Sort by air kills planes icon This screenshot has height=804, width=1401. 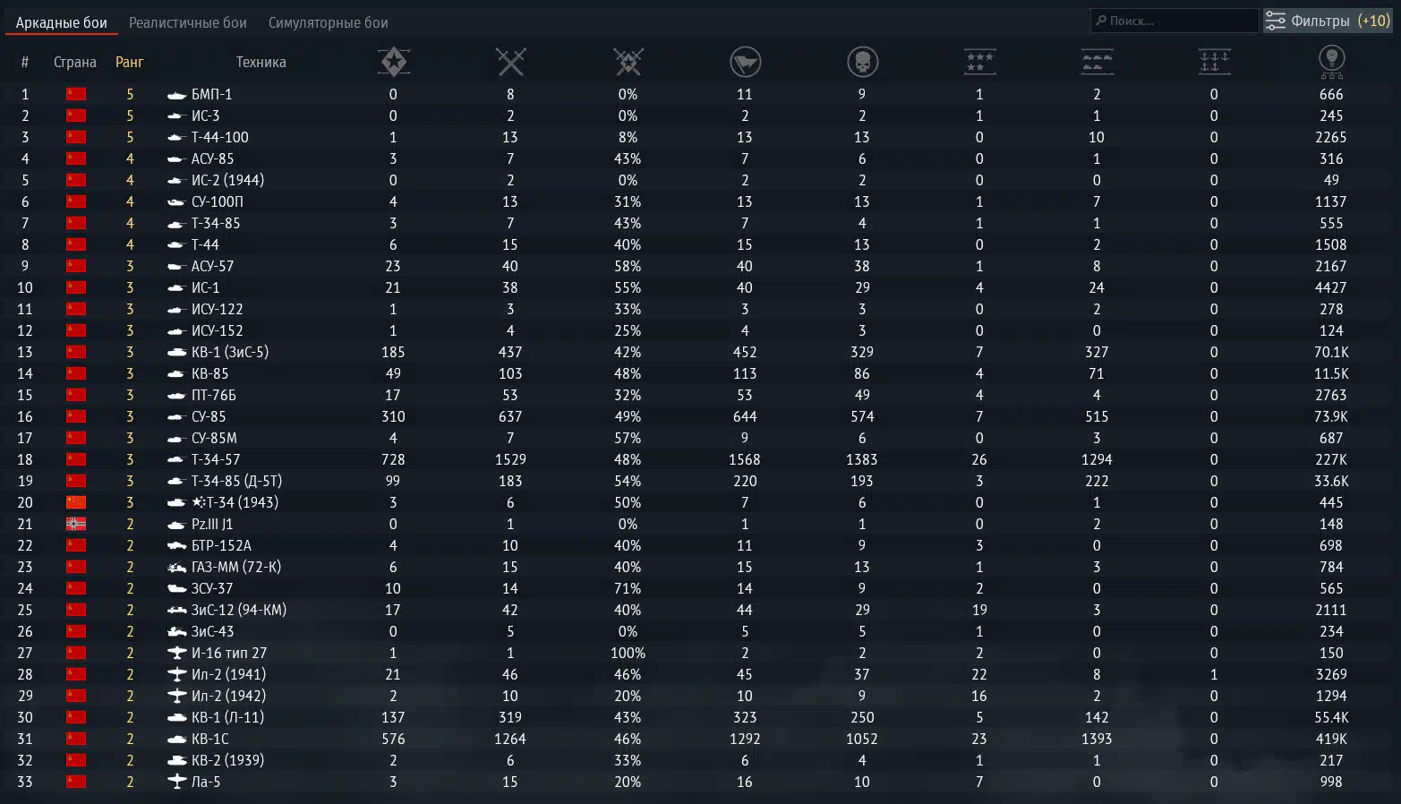[979, 62]
